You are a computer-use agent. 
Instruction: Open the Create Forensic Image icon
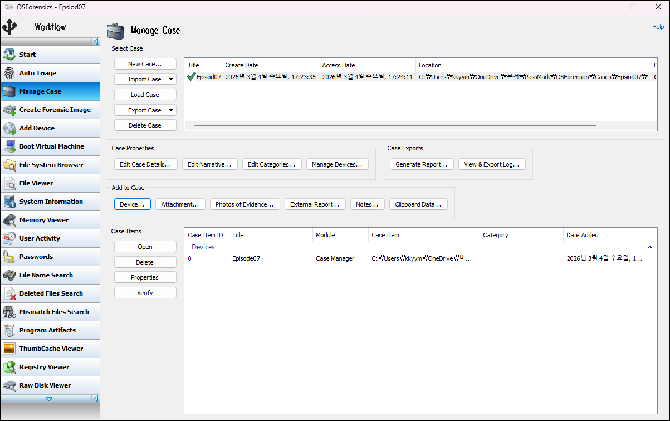pos(9,110)
